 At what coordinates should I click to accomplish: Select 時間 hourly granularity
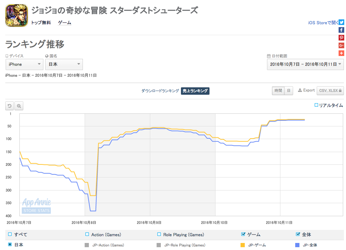(278, 90)
